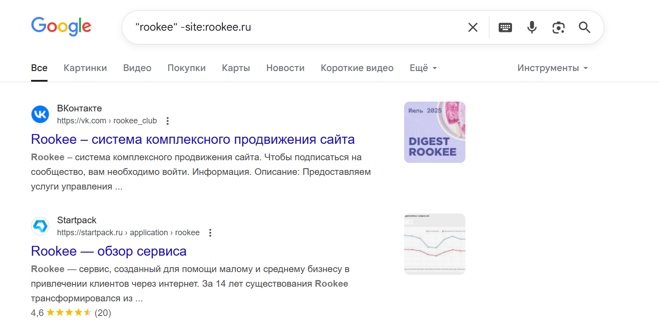Viewport: 659px width, 328px height.
Task: Open the three-dot menu for the VK result
Action: coord(167,120)
